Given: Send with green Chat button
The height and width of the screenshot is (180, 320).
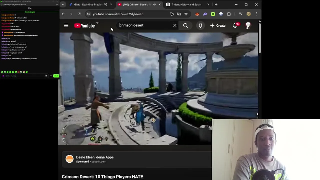Looking at the screenshot, I should click(x=56, y=76).
